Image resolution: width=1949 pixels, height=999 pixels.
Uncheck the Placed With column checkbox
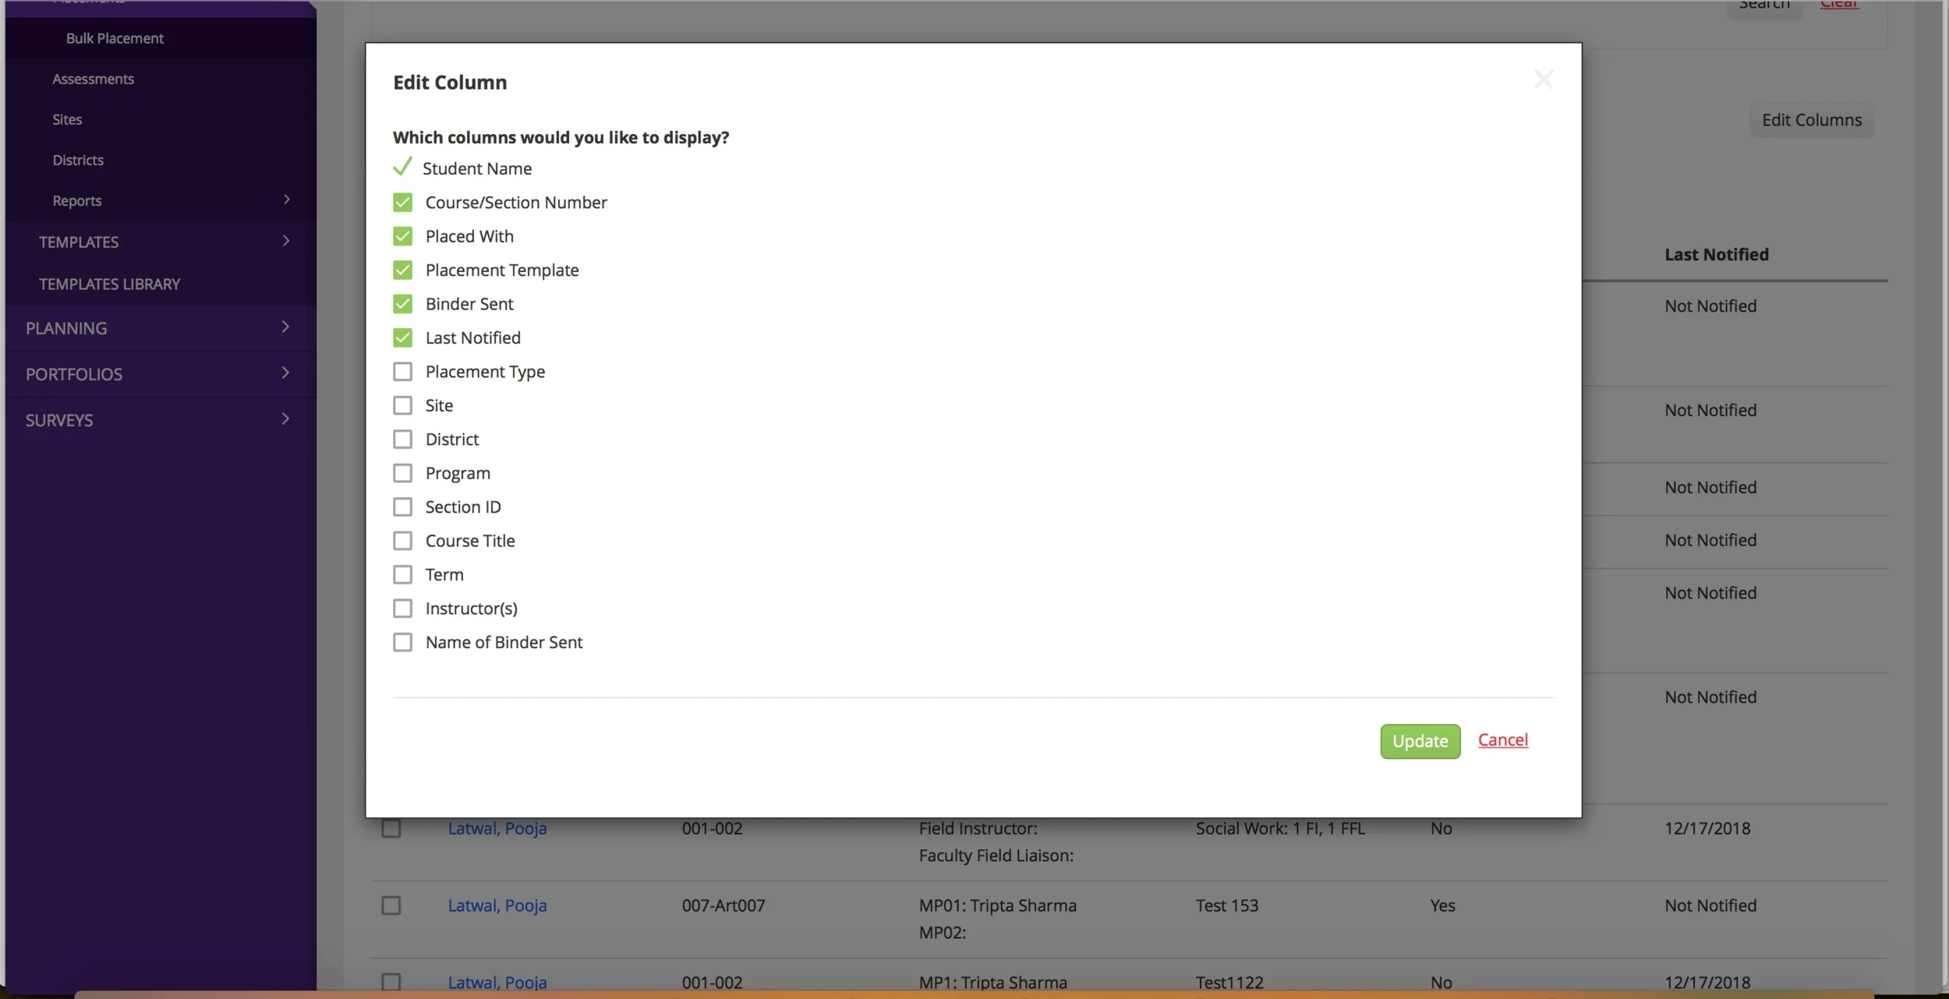pyautogui.click(x=402, y=236)
